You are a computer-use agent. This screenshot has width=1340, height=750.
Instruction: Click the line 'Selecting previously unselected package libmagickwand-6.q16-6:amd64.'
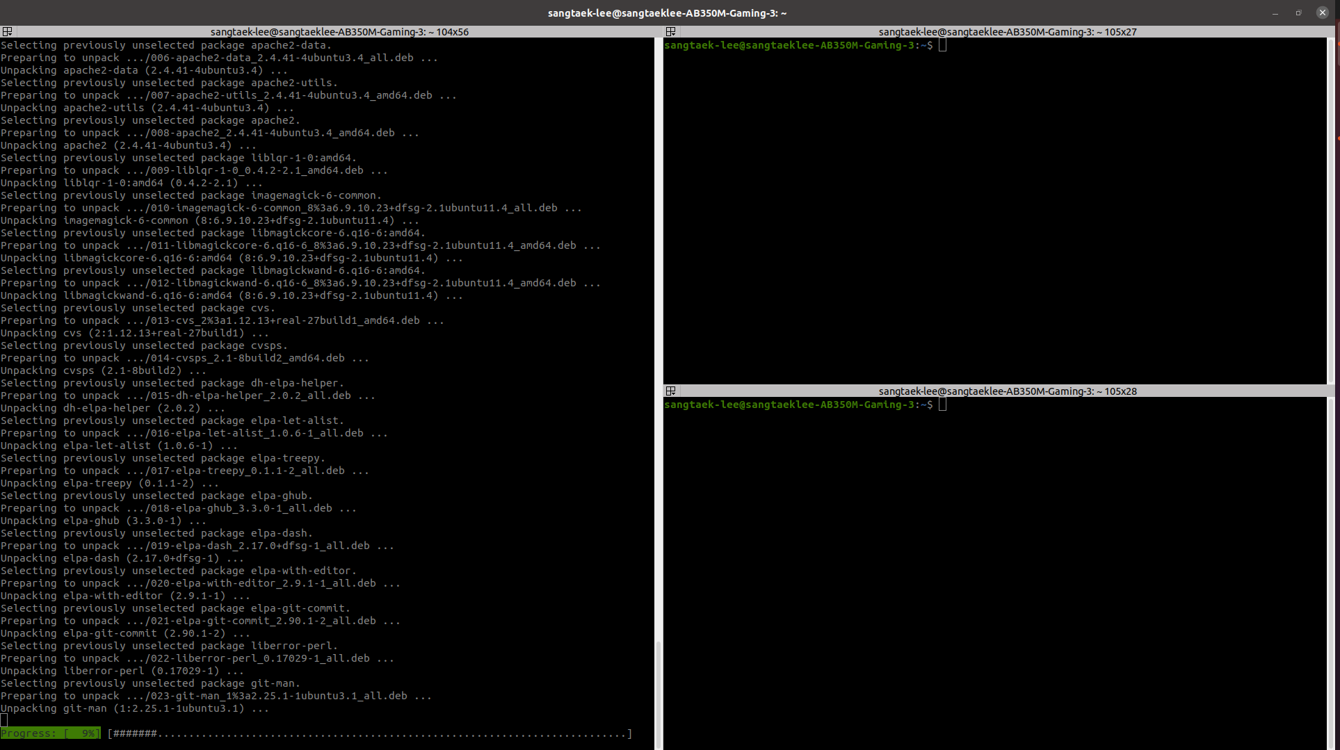point(213,270)
